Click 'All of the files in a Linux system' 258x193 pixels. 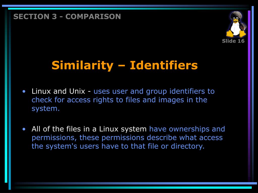pos(89,129)
